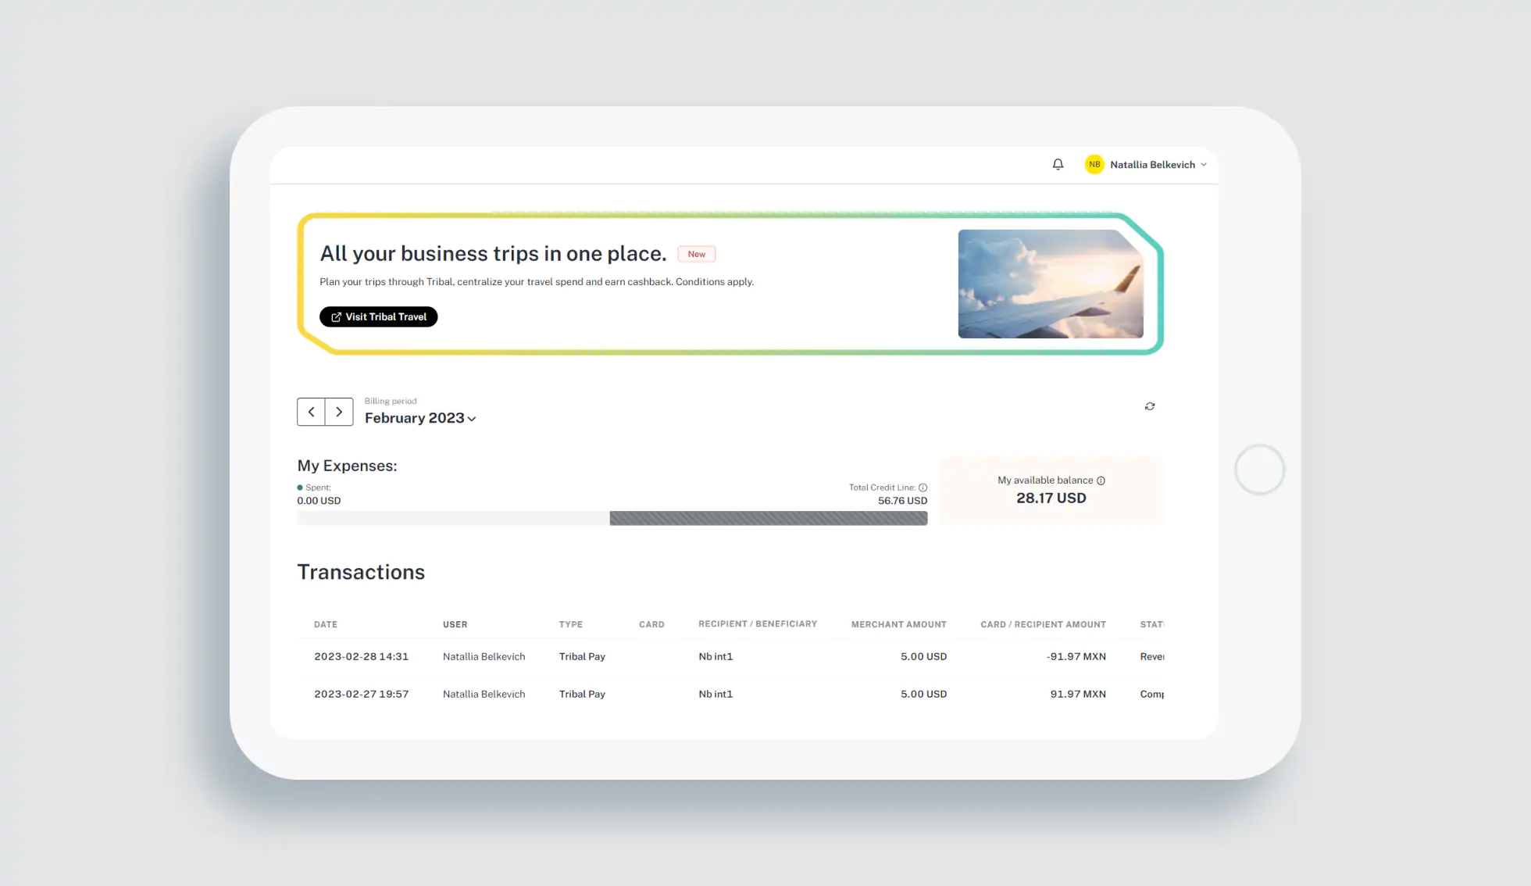Click the MERCHANT AMOUNT column header
Image resolution: width=1531 pixels, height=886 pixels.
(x=899, y=624)
